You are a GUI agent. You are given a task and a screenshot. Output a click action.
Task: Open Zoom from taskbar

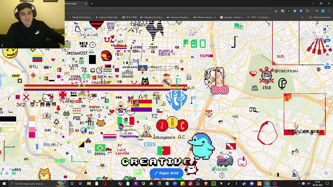coord(175,184)
